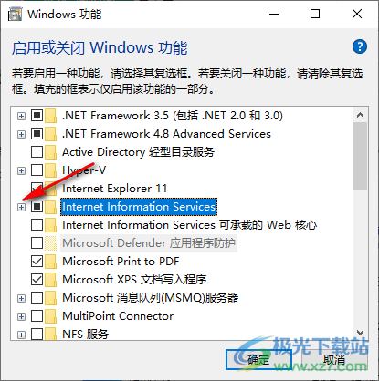The image size is (379, 381).
Task: Expand .NET Framework 3.5 tree node
Action: [21, 116]
